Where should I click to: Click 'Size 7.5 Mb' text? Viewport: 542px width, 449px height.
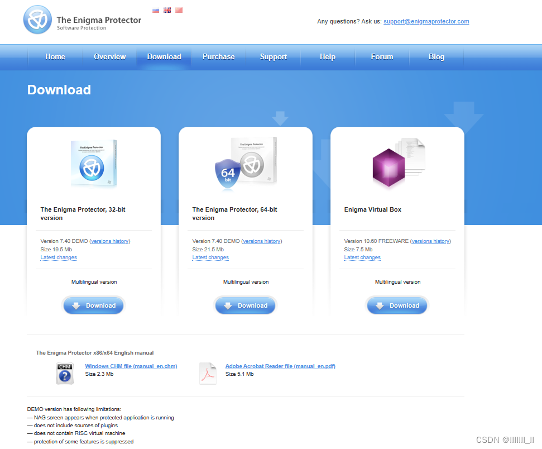click(358, 250)
